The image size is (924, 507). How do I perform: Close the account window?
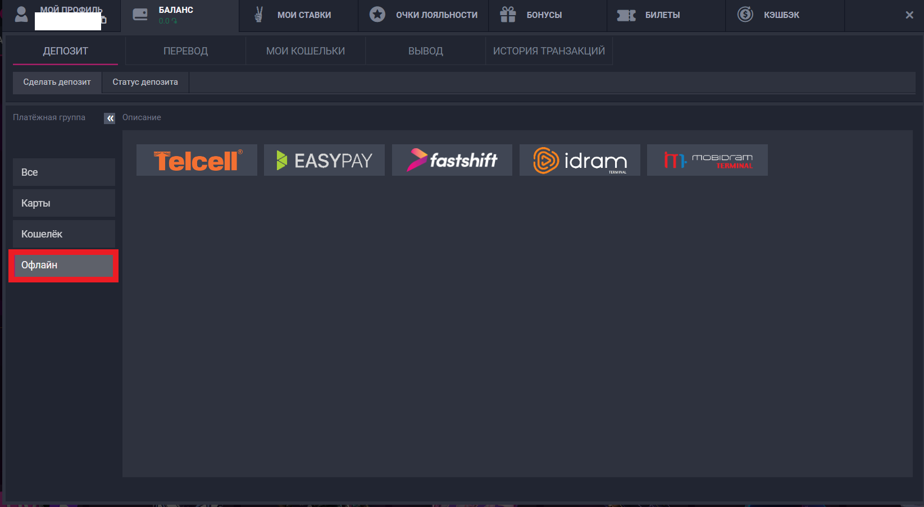coord(909,15)
